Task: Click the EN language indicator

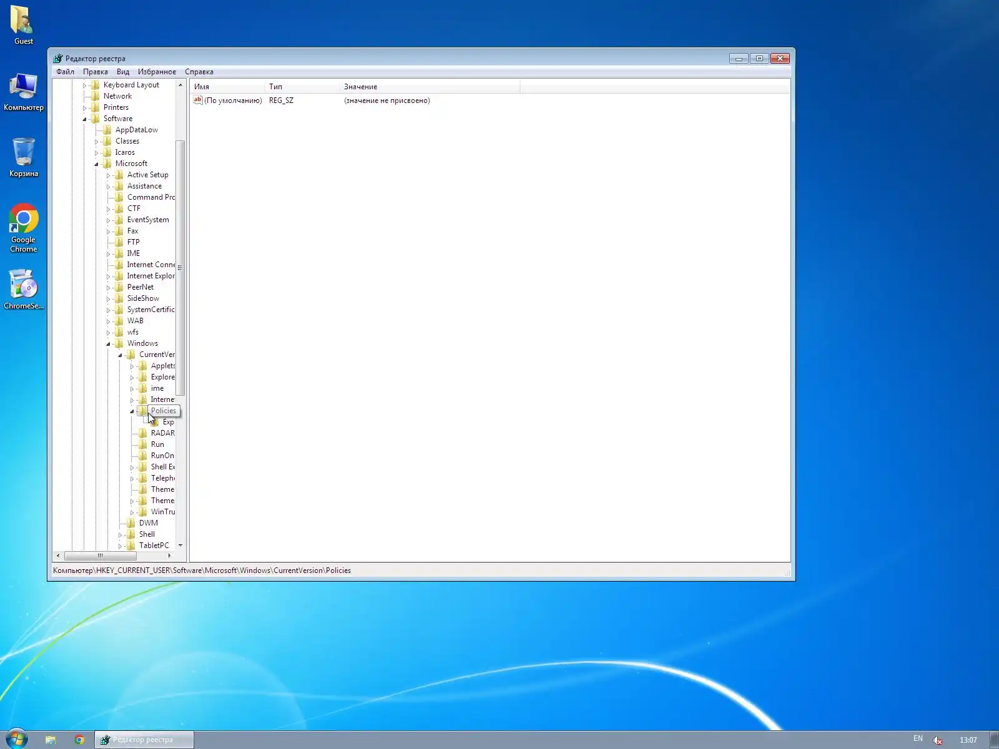Action: pyautogui.click(x=918, y=739)
